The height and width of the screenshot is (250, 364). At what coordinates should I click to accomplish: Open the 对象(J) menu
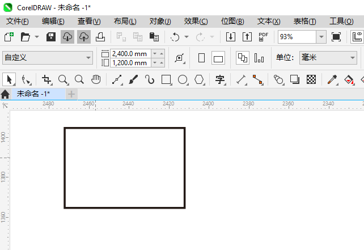tap(160, 22)
